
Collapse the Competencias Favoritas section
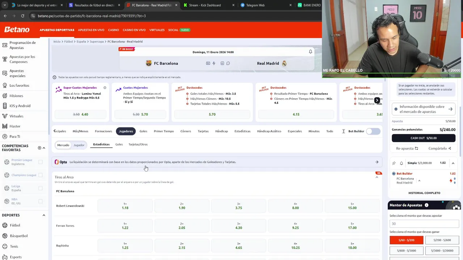44,148
